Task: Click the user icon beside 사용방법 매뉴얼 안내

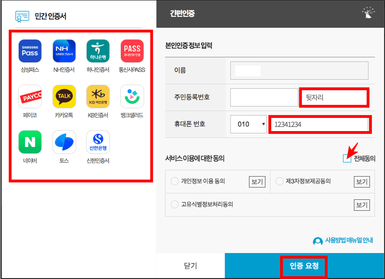Action: 318,241
